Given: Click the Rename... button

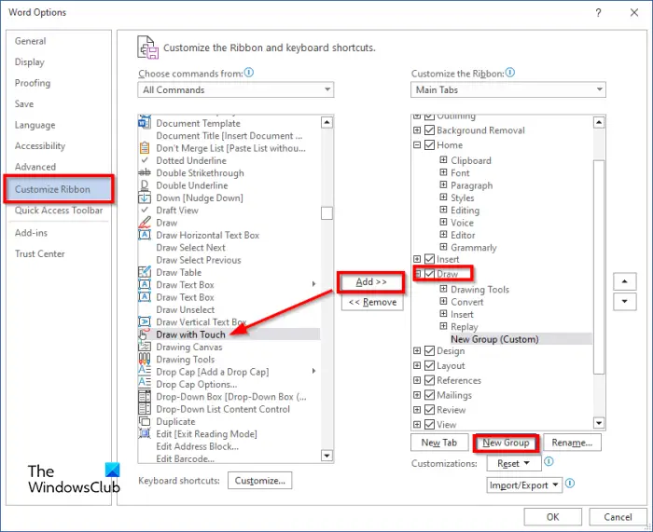Looking at the screenshot, I should pyautogui.click(x=572, y=443).
